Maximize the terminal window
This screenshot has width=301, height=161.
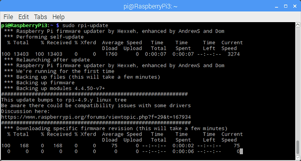pos(286,6)
